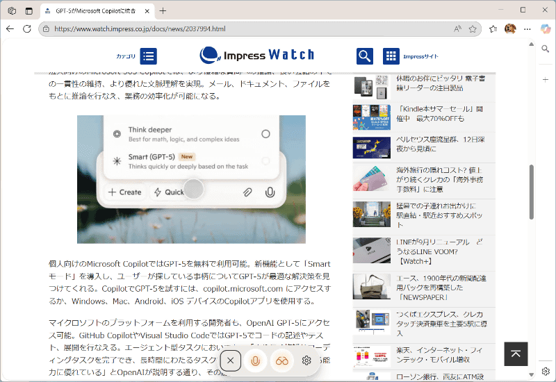This screenshot has width=556, height=382.
Task: Minimize the Edge browser window
Action: click(500, 10)
